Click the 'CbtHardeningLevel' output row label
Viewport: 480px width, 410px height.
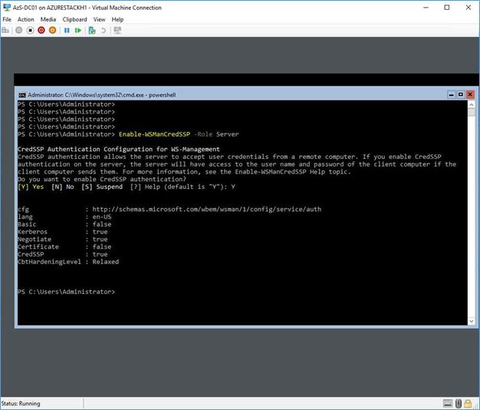[49, 262]
